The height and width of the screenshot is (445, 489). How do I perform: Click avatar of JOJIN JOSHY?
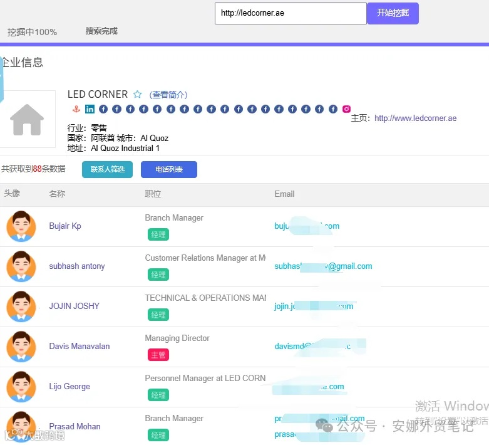coord(21,306)
